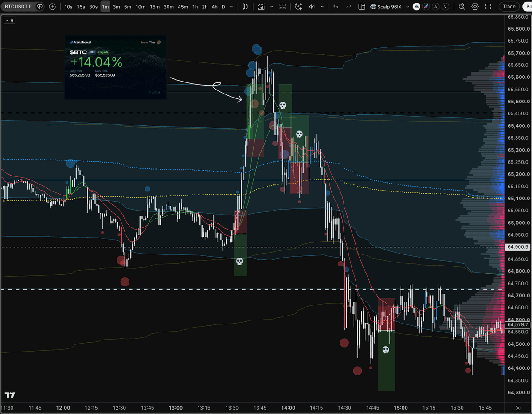Undo the last chart action

pyautogui.click(x=336, y=7)
